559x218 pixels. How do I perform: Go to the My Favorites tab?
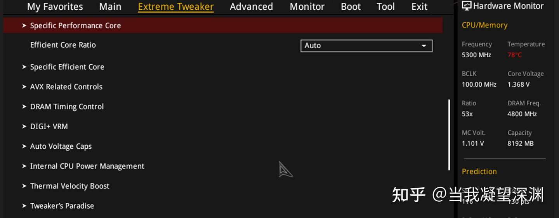[55, 7]
